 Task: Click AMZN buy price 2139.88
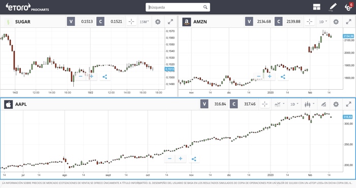tap(293, 21)
